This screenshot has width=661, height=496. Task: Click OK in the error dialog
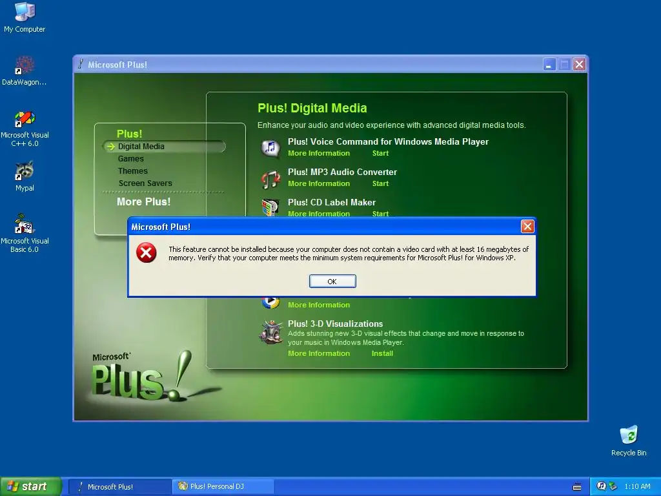(x=332, y=282)
